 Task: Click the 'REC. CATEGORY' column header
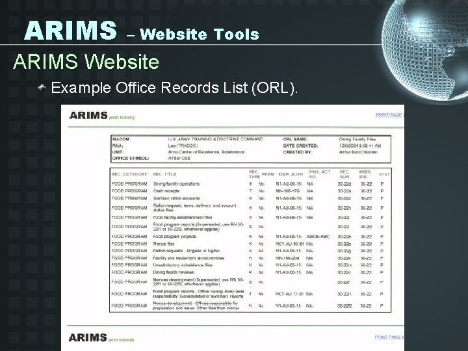pos(129,174)
